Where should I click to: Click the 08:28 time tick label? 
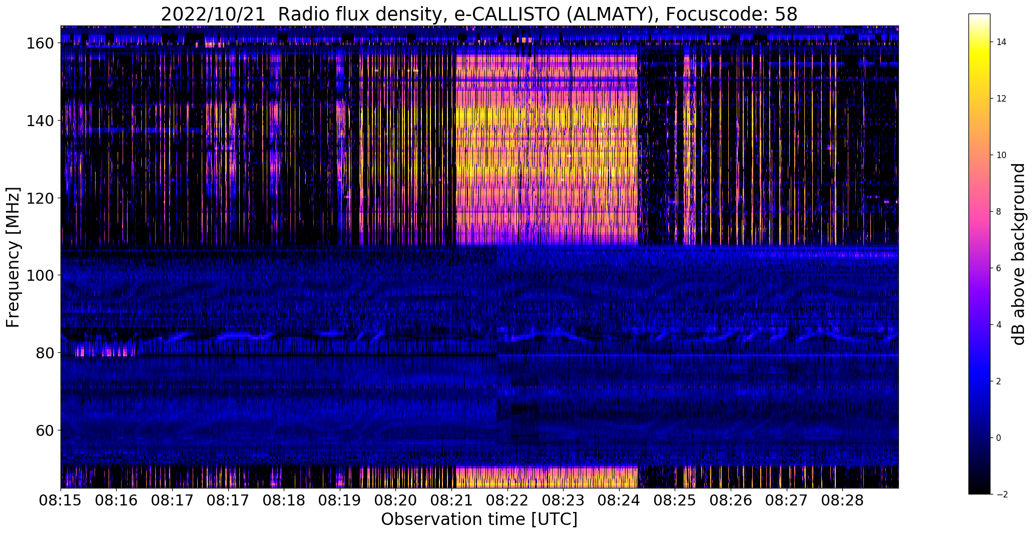pos(842,500)
